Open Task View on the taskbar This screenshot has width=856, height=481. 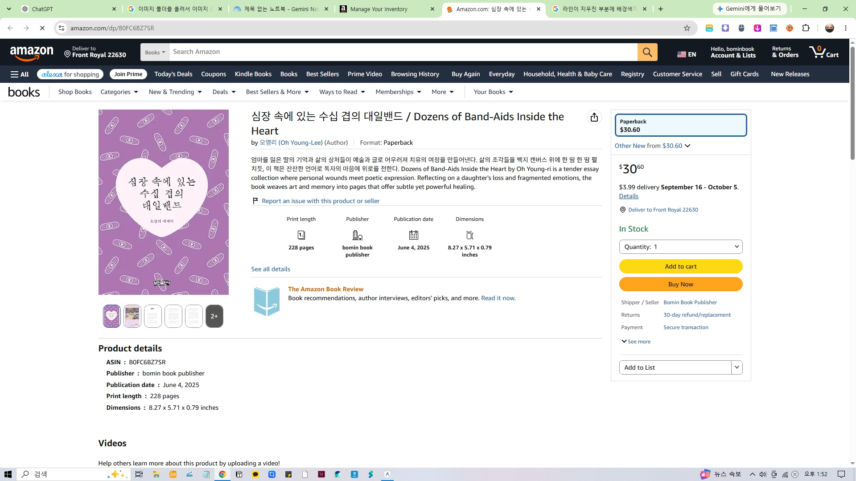click(x=139, y=474)
